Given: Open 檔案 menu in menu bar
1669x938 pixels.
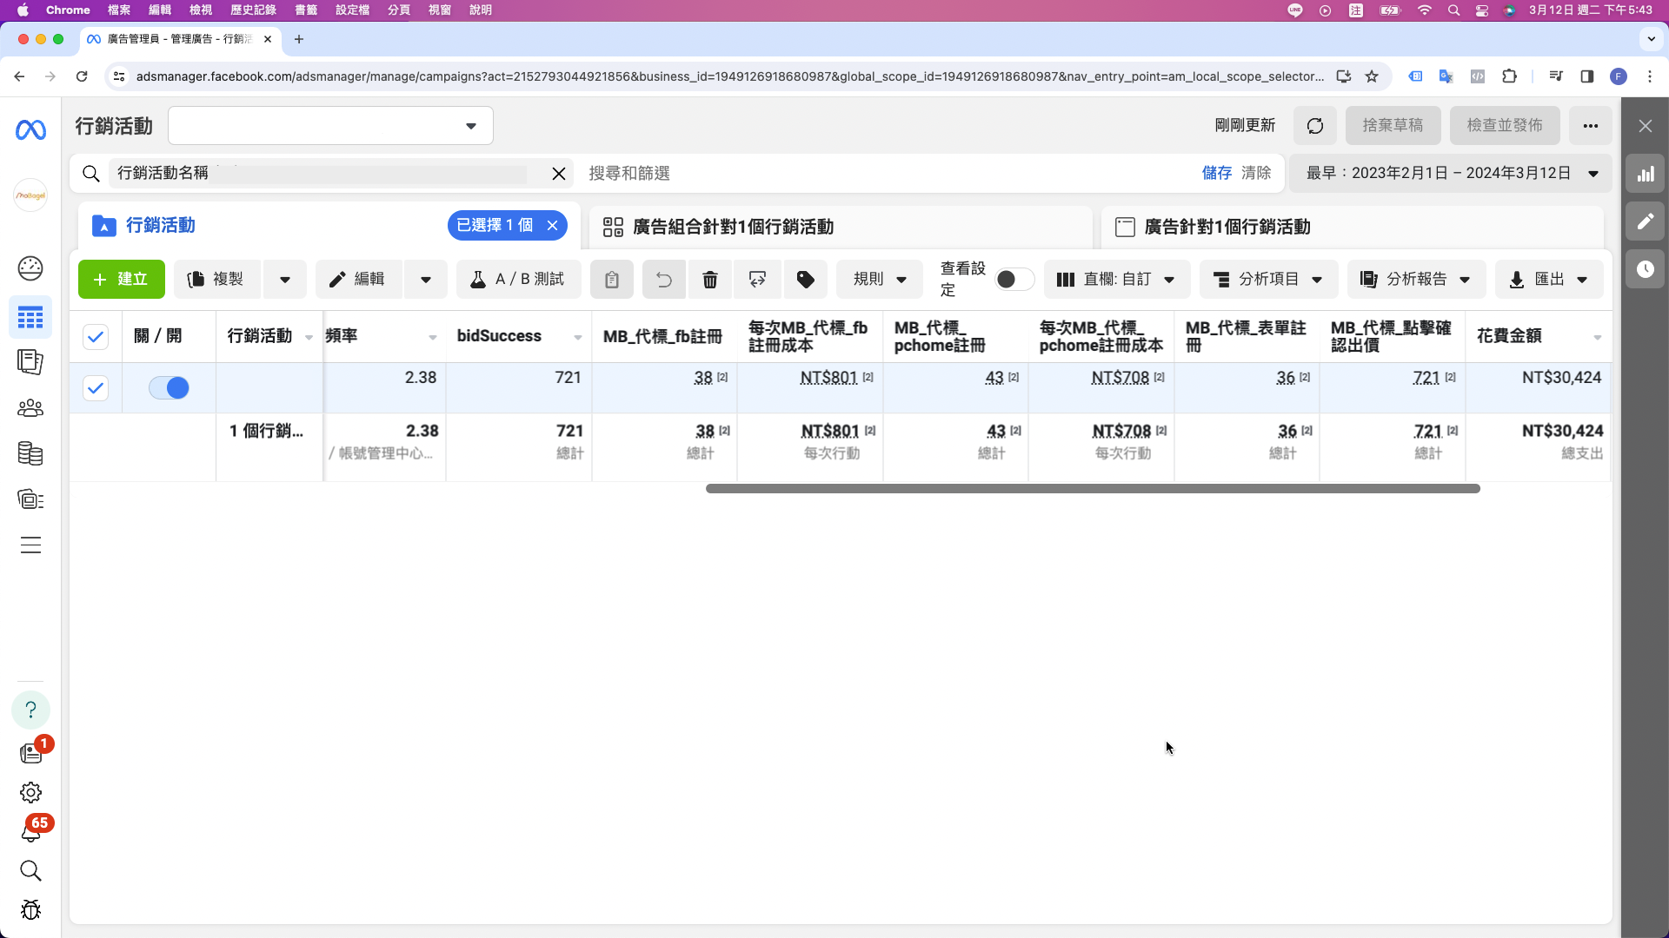Looking at the screenshot, I should point(119,10).
